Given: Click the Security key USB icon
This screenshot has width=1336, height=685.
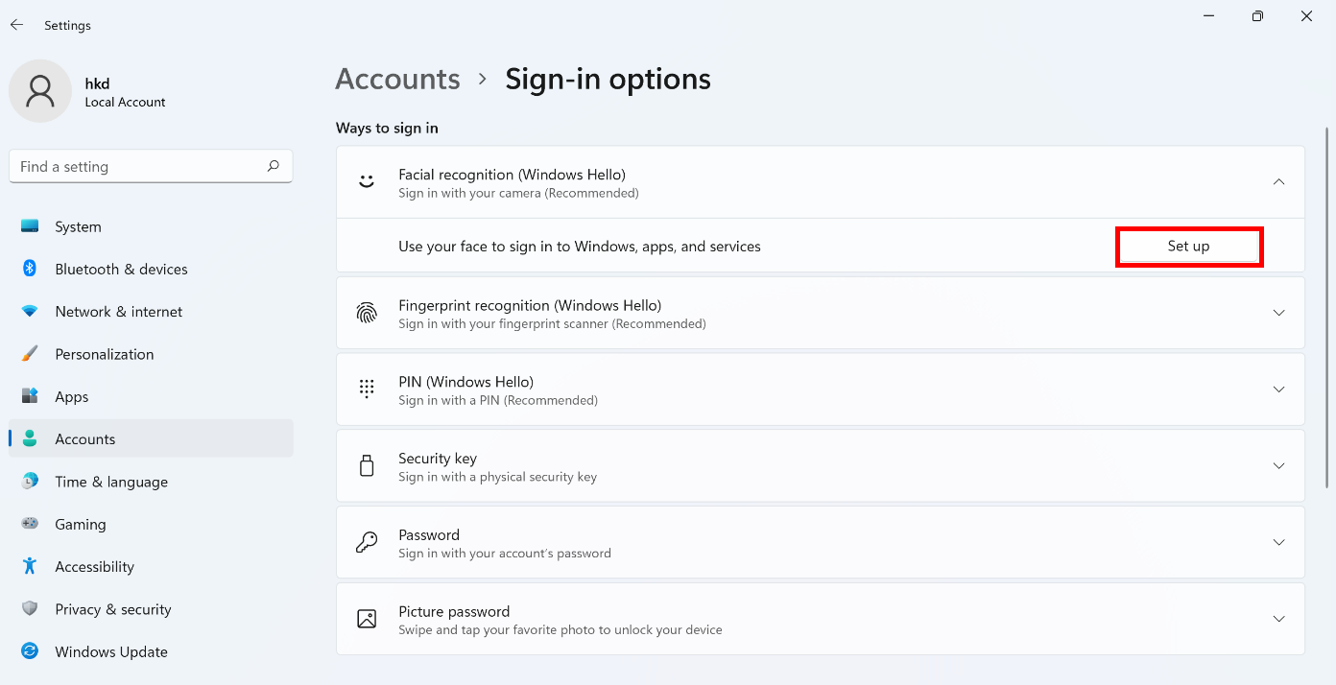Looking at the screenshot, I should pyautogui.click(x=367, y=466).
